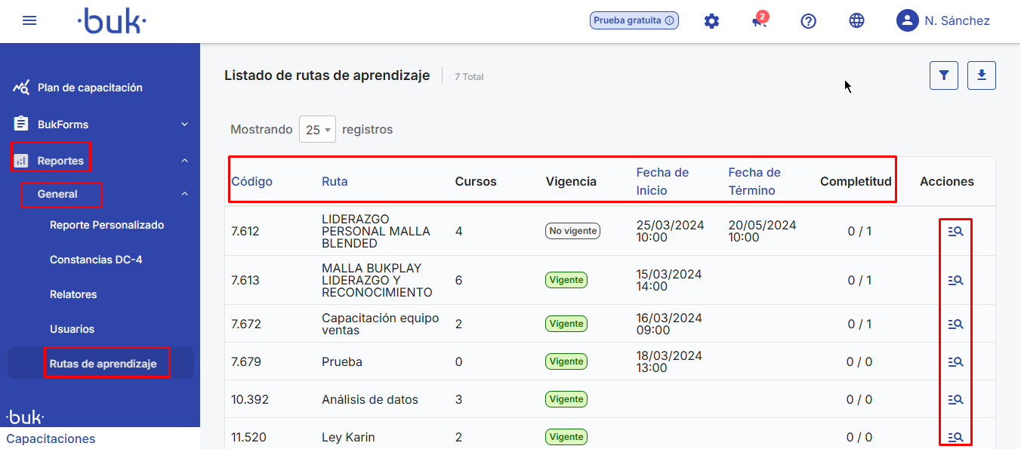Sort by Fecha de Inicio column
This screenshot has width=1021, height=449.
[x=662, y=181]
